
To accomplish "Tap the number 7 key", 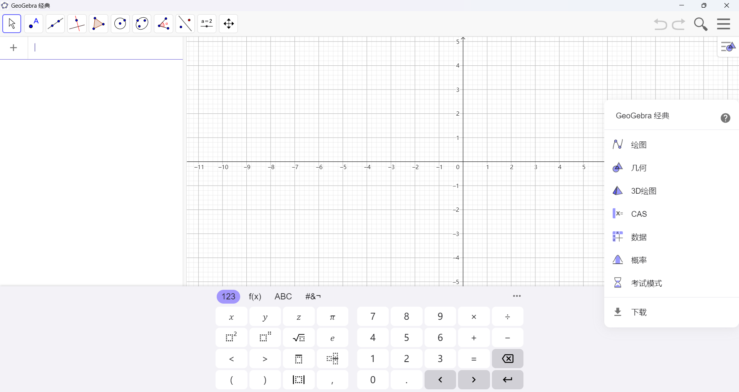I will coord(373,317).
